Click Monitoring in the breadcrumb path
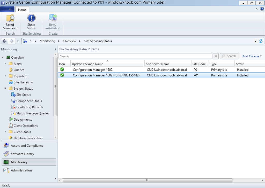This screenshot has width=265, height=188. [x=47, y=41]
